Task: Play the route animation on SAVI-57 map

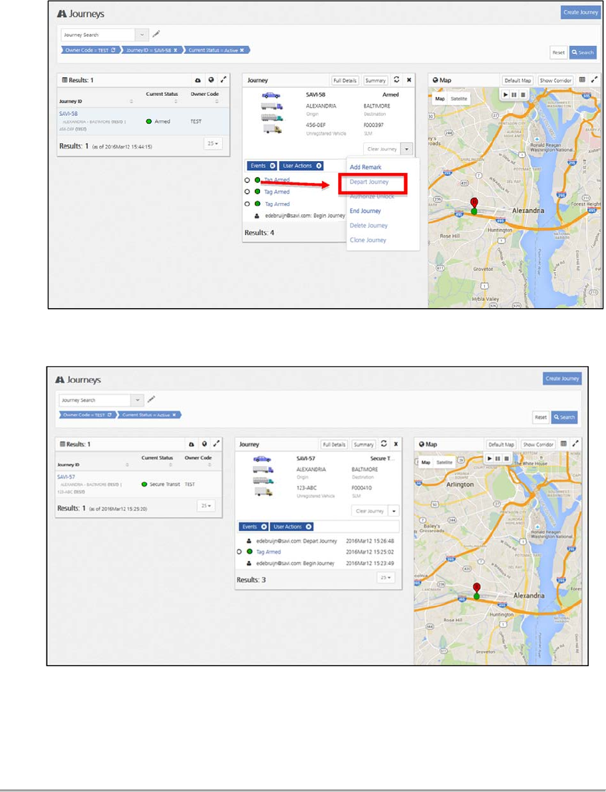Action: [x=490, y=458]
